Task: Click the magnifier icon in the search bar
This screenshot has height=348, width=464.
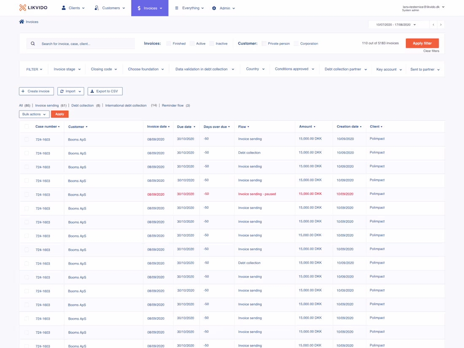Action: pyautogui.click(x=32, y=43)
